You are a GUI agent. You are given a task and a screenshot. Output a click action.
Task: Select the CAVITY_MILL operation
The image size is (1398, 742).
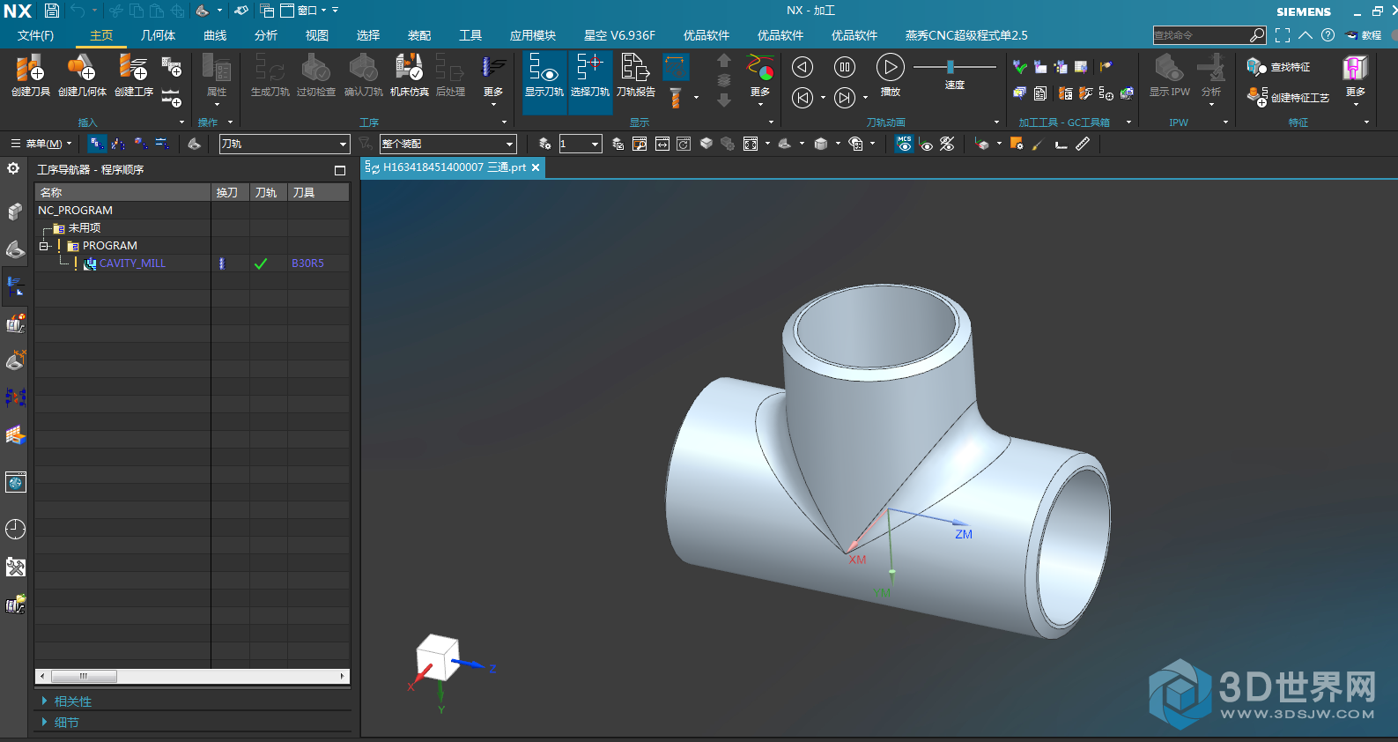132,263
